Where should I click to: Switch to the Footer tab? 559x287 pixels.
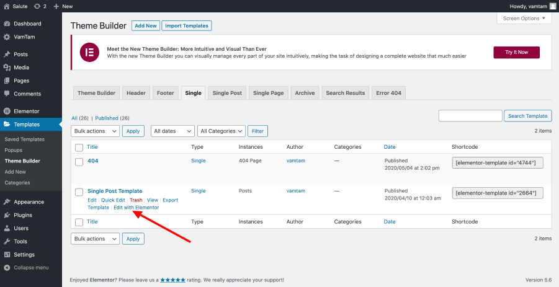[x=166, y=93]
